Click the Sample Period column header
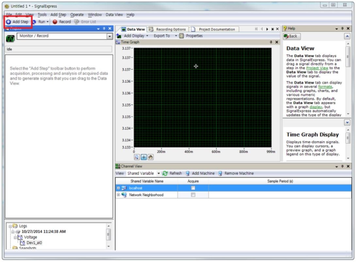 coord(280,181)
